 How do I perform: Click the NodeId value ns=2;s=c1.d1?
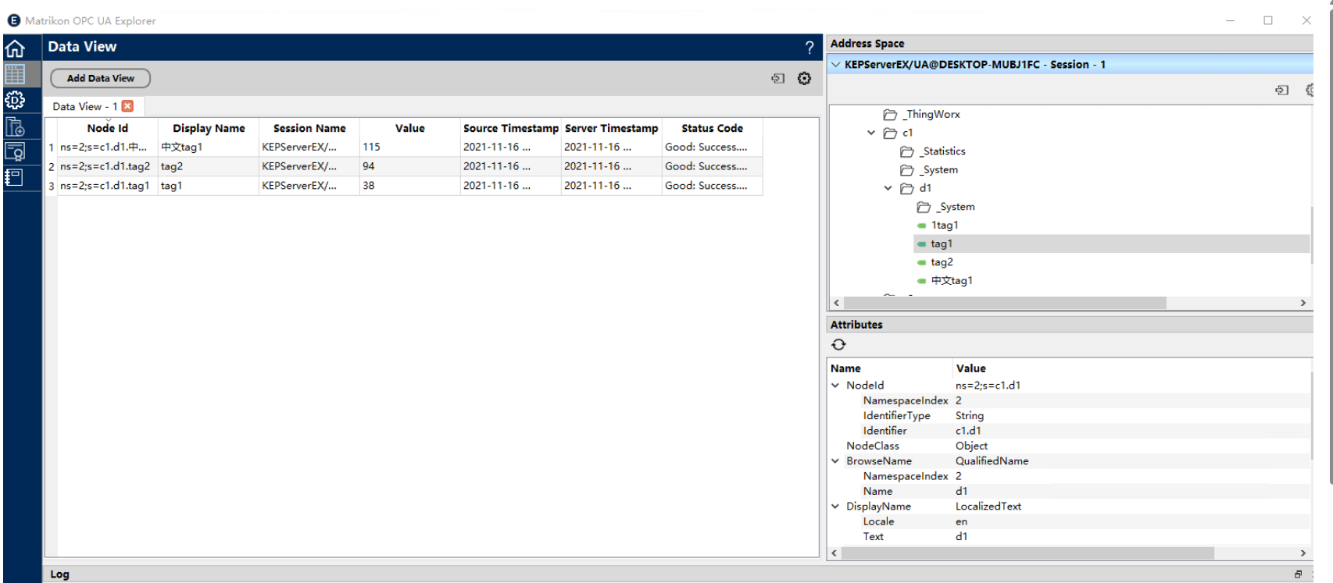click(988, 385)
